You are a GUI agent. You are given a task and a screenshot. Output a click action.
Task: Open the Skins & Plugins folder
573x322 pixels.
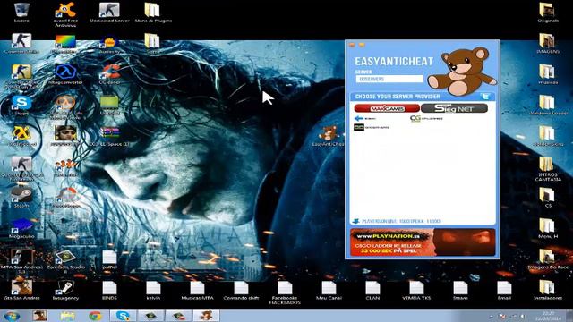click(x=153, y=13)
